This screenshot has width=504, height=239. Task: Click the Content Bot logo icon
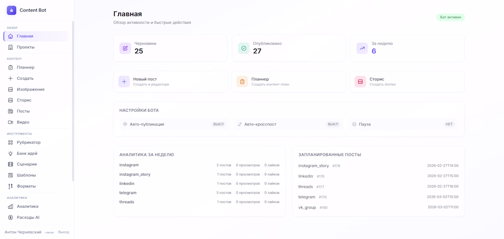11,10
